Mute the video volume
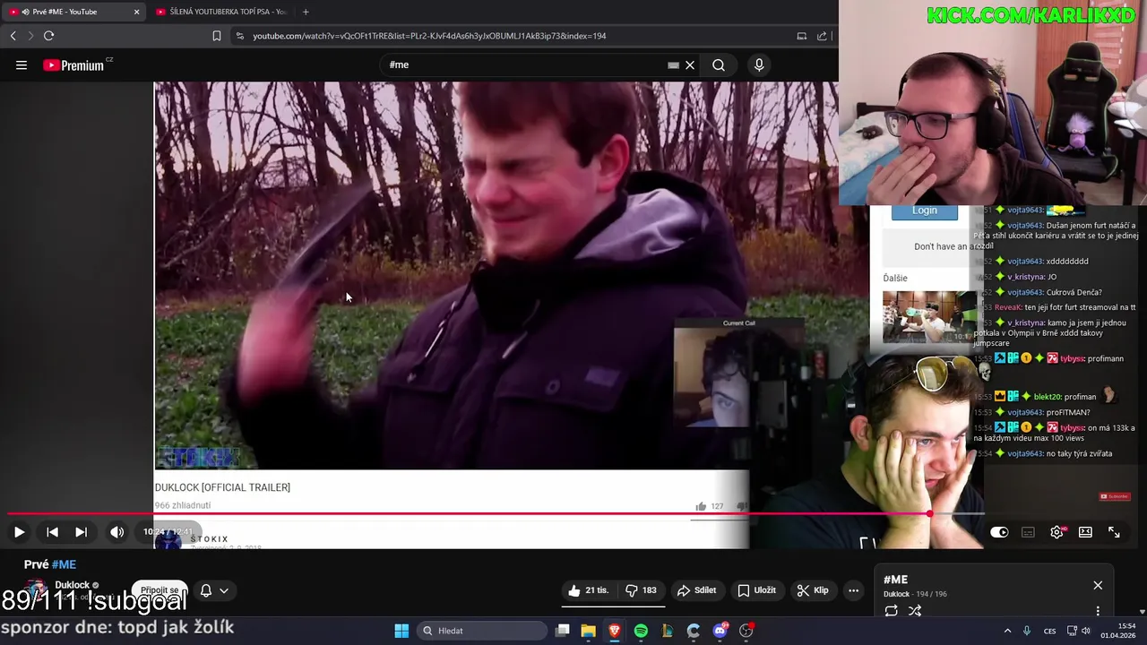Viewport: 1147px width, 645px height. pyautogui.click(x=116, y=532)
